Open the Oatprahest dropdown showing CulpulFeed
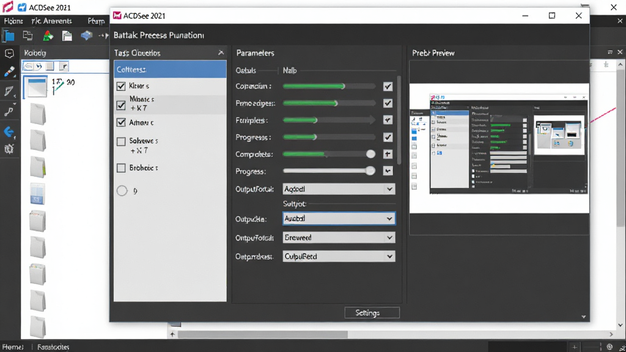Screen dimensions: 626x352 (339, 256)
